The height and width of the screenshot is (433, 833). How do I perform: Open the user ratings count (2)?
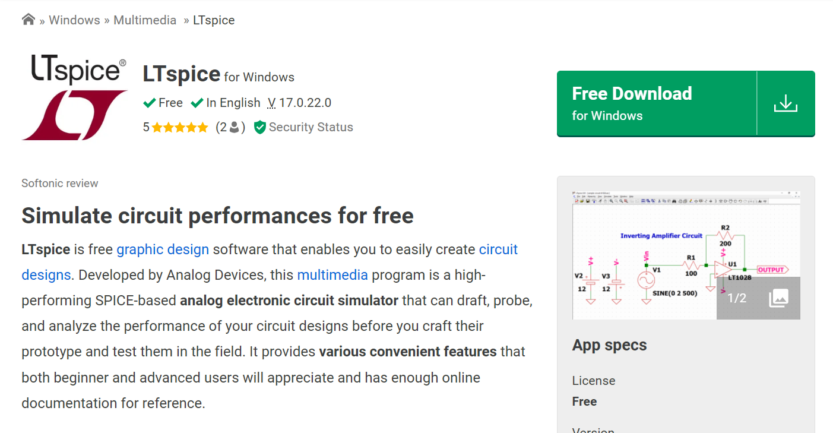[x=230, y=127]
